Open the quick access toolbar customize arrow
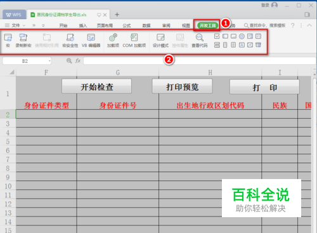Image resolution: width=317 pixels, height=233 pixels. click(x=43, y=25)
